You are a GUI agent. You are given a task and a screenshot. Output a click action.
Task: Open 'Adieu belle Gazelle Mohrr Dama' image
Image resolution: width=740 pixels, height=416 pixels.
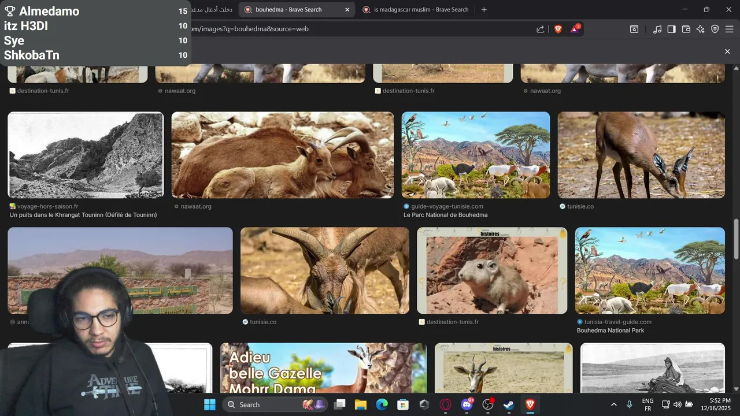323,368
